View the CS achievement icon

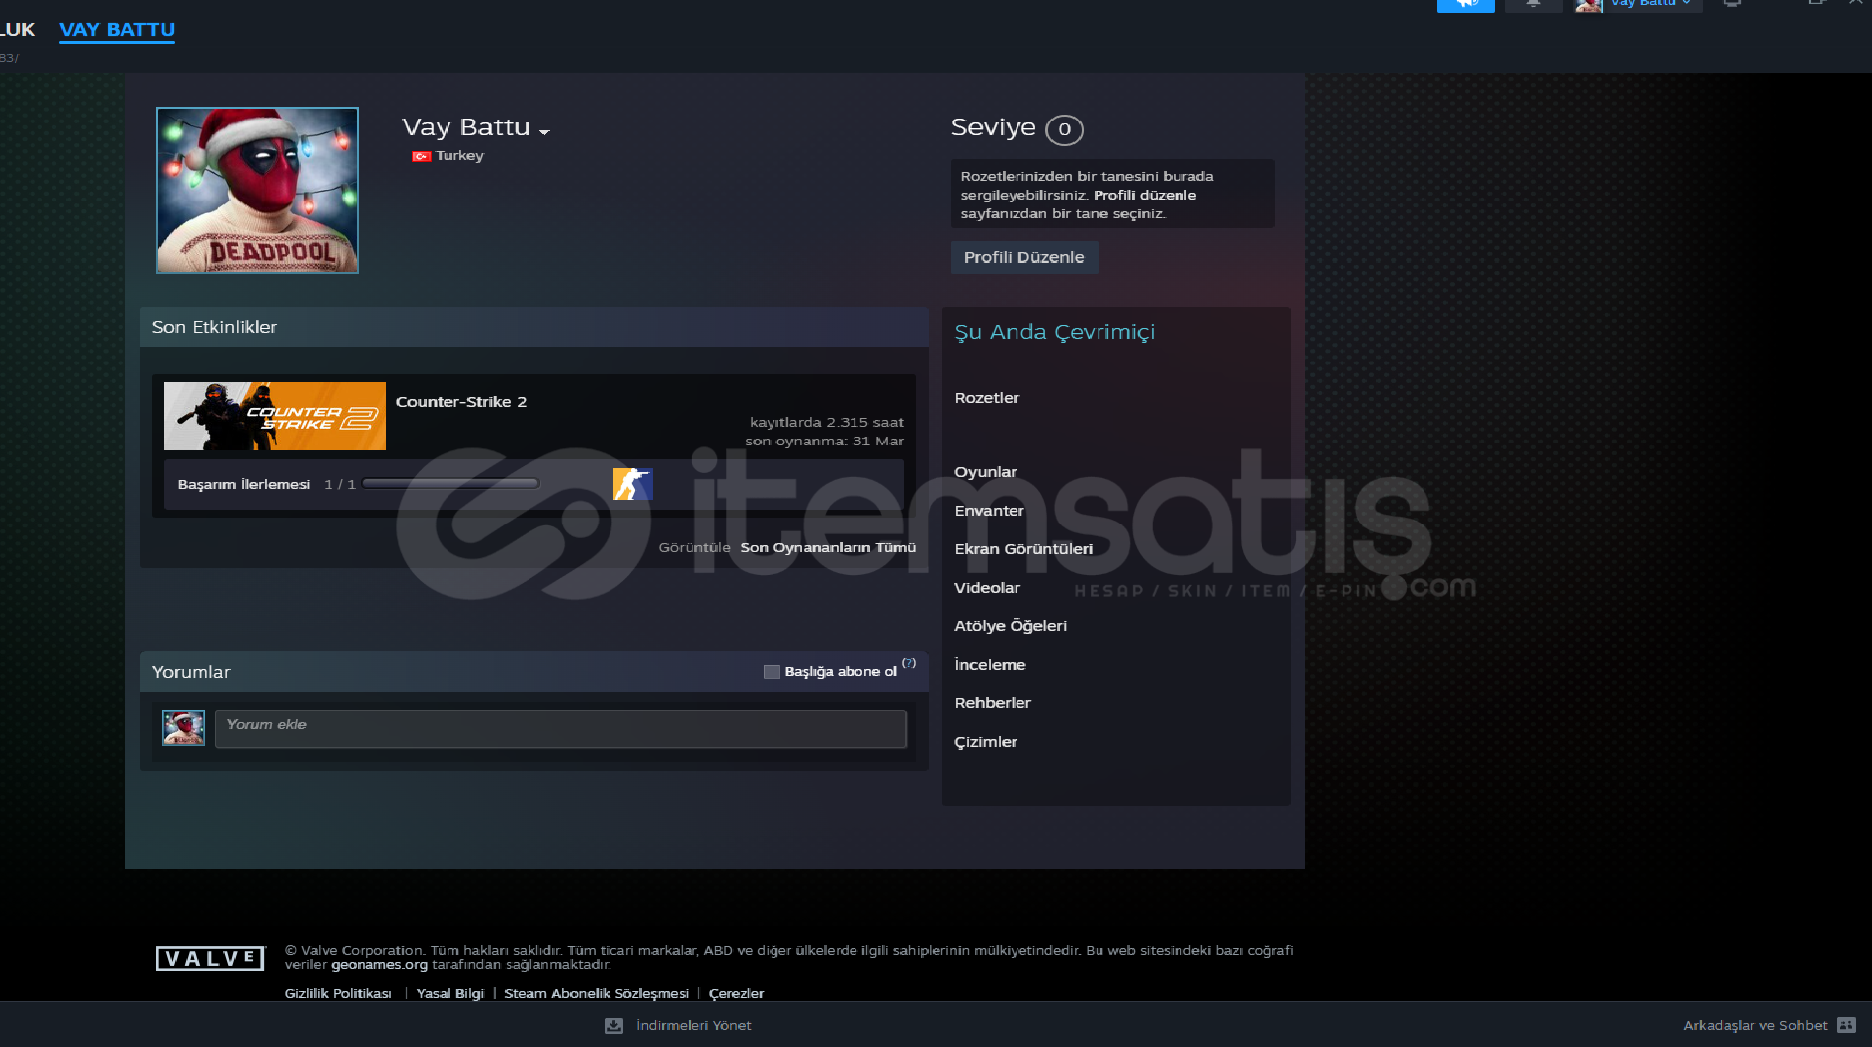(633, 484)
